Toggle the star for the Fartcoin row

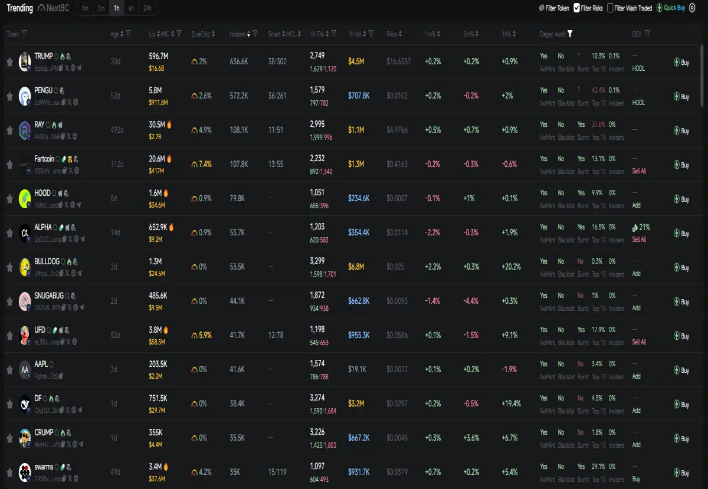[x=9, y=165]
